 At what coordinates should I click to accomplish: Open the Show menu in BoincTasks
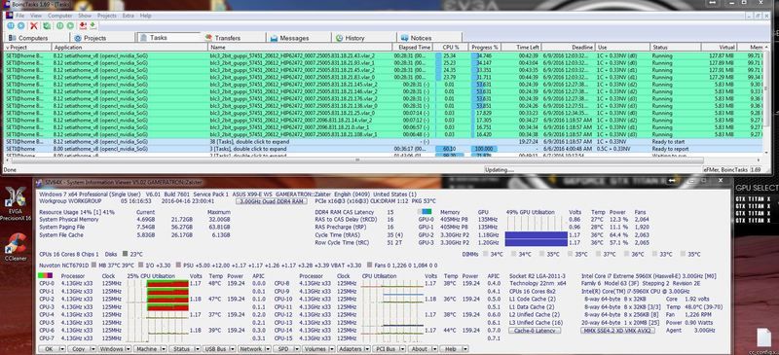pos(85,16)
